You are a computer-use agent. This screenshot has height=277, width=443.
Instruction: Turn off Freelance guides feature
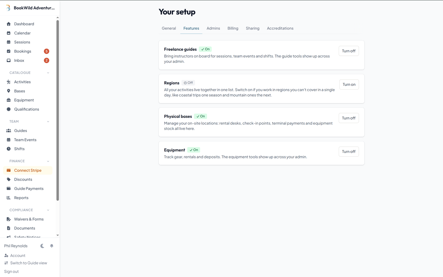coord(349,51)
